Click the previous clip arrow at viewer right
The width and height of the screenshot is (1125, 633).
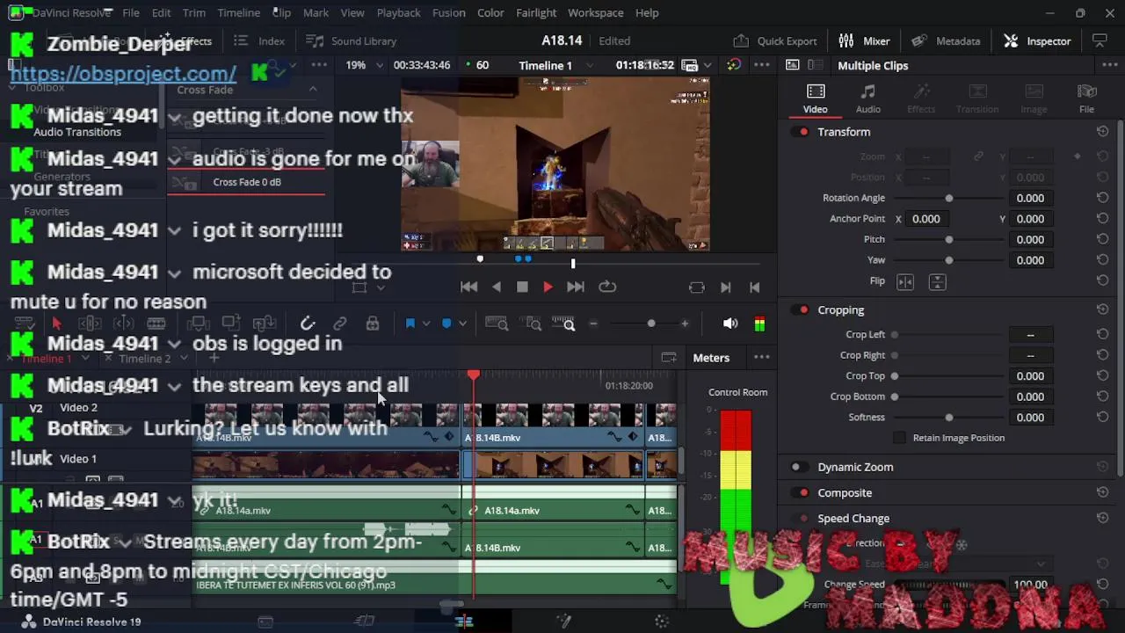click(x=754, y=287)
